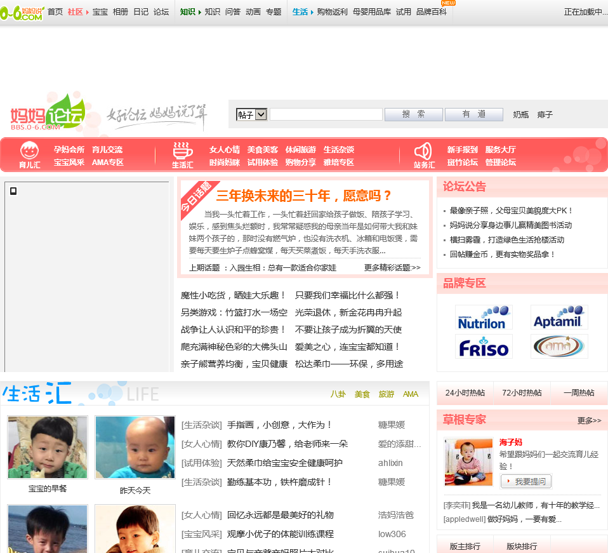Open announcement 回帖赚金币，更有实物奖品拿！
The height and width of the screenshot is (553, 608).
point(503,255)
